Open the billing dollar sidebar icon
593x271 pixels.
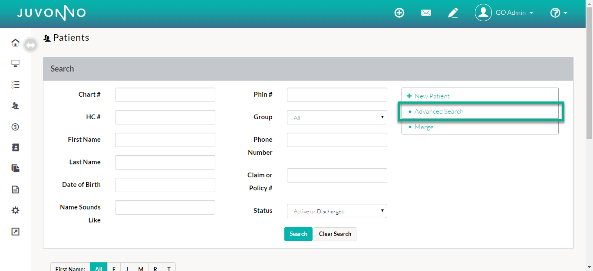(15, 127)
